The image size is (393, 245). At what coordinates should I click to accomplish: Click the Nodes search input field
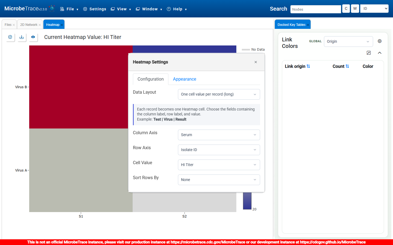click(316, 9)
